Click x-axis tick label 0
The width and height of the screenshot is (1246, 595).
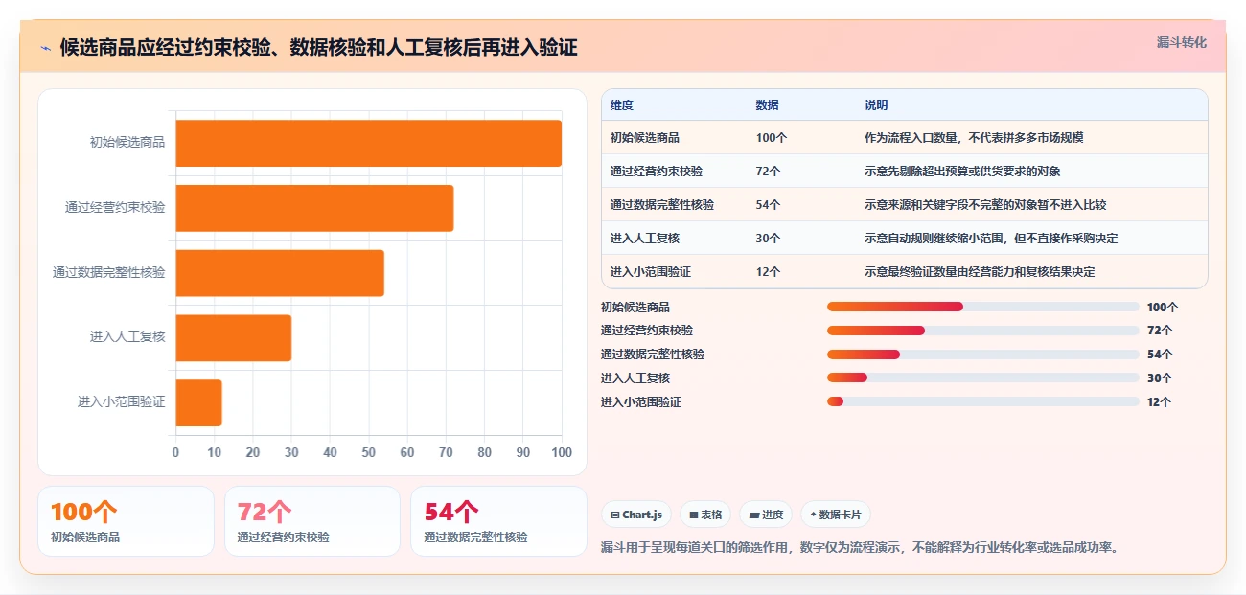[175, 452]
